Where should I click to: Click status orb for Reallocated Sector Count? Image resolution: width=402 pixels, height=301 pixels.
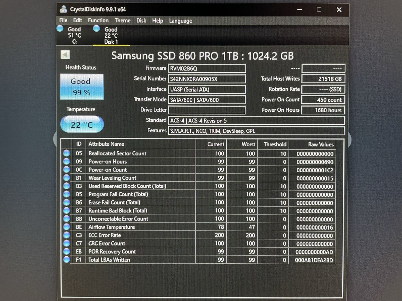pyautogui.click(x=67, y=153)
